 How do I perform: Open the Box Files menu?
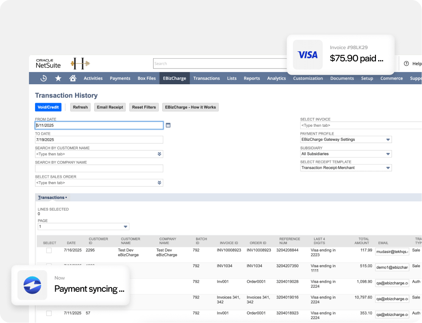click(147, 78)
